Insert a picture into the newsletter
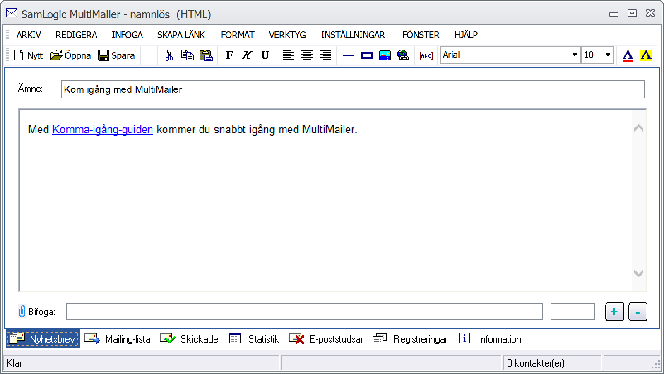Viewport: 664px width, 374px height. (x=385, y=55)
